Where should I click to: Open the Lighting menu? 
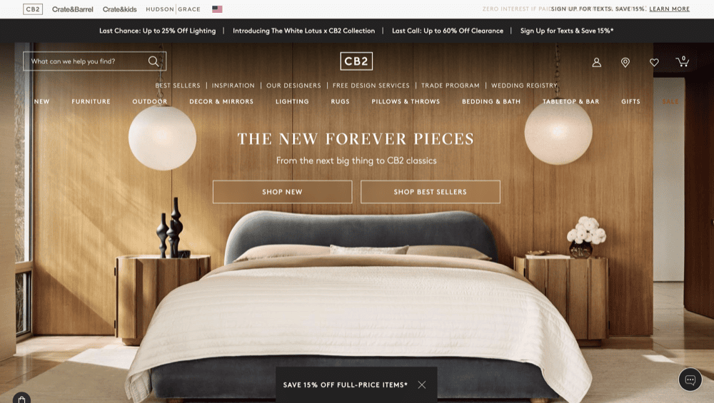(292, 101)
